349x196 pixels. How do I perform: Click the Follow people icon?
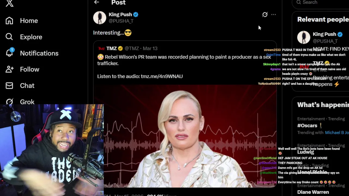pyautogui.click(x=9, y=69)
